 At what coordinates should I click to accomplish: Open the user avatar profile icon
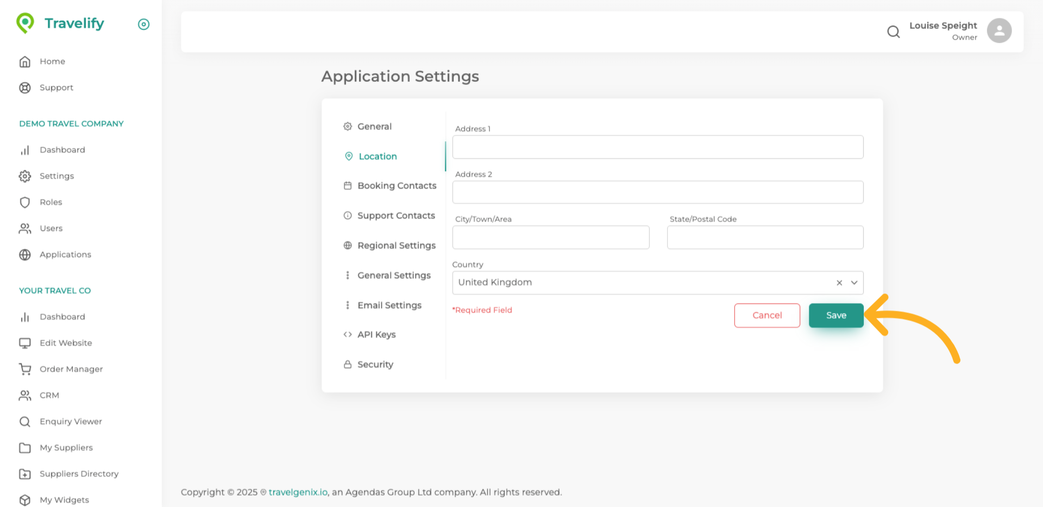coord(999,31)
